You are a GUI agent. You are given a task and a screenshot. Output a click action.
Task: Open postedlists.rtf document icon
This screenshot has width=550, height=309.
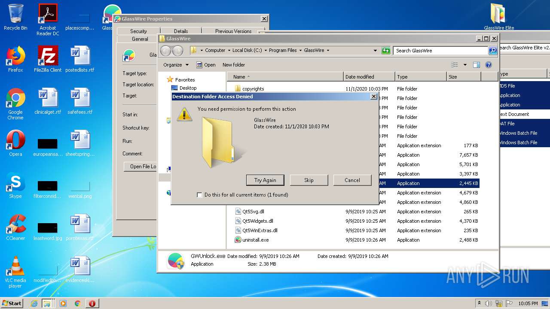click(x=80, y=59)
